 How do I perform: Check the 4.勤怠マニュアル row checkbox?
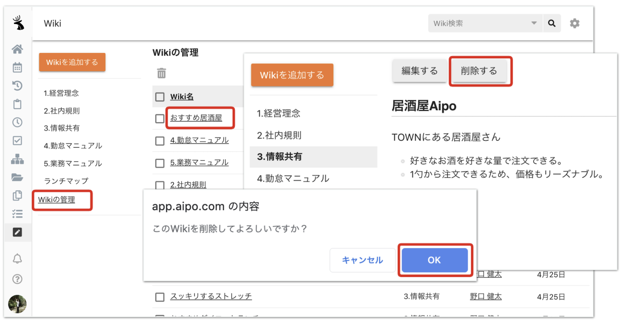[x=160, y=141]
